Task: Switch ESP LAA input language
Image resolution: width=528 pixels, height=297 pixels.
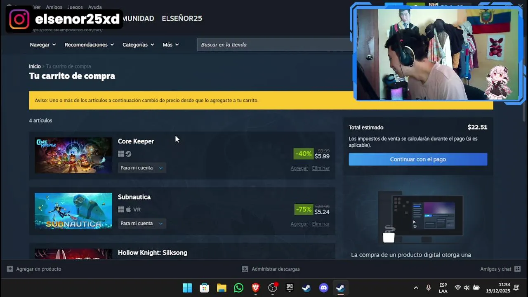Action: coord(443,288)
